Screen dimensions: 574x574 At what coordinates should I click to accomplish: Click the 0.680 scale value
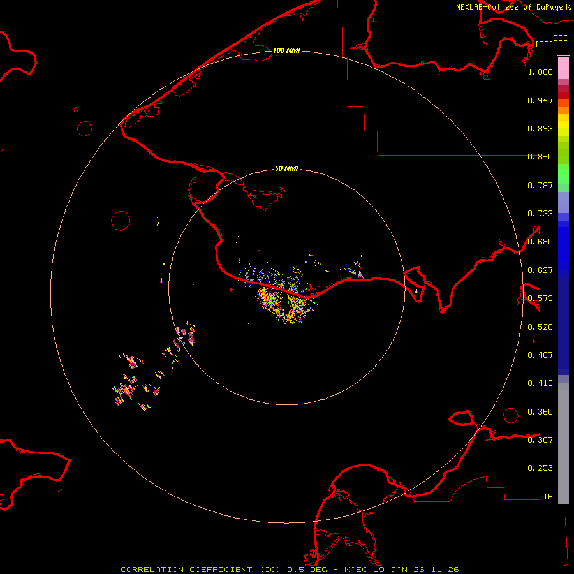click(540, 242)
